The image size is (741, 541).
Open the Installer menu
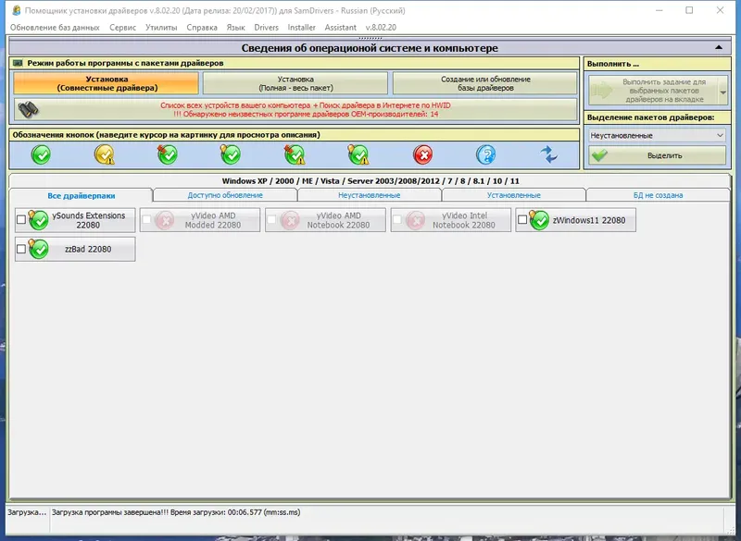302,28
